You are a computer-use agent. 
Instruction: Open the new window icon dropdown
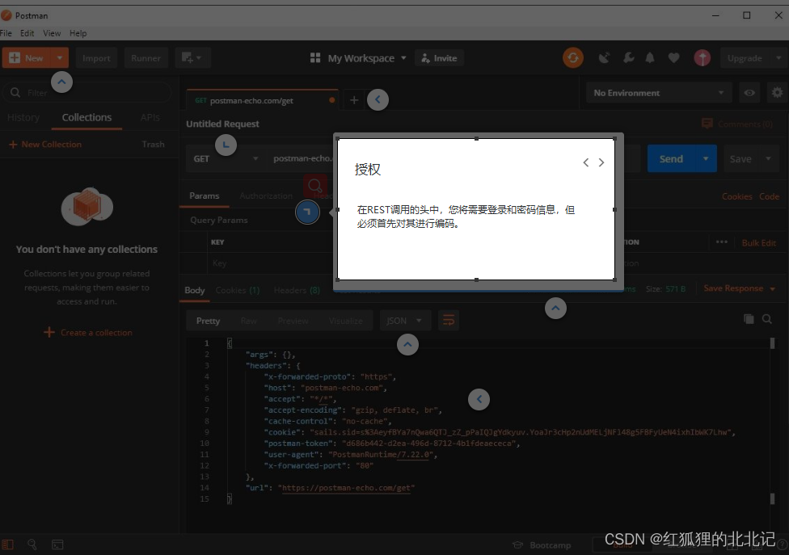coord(192,58)
